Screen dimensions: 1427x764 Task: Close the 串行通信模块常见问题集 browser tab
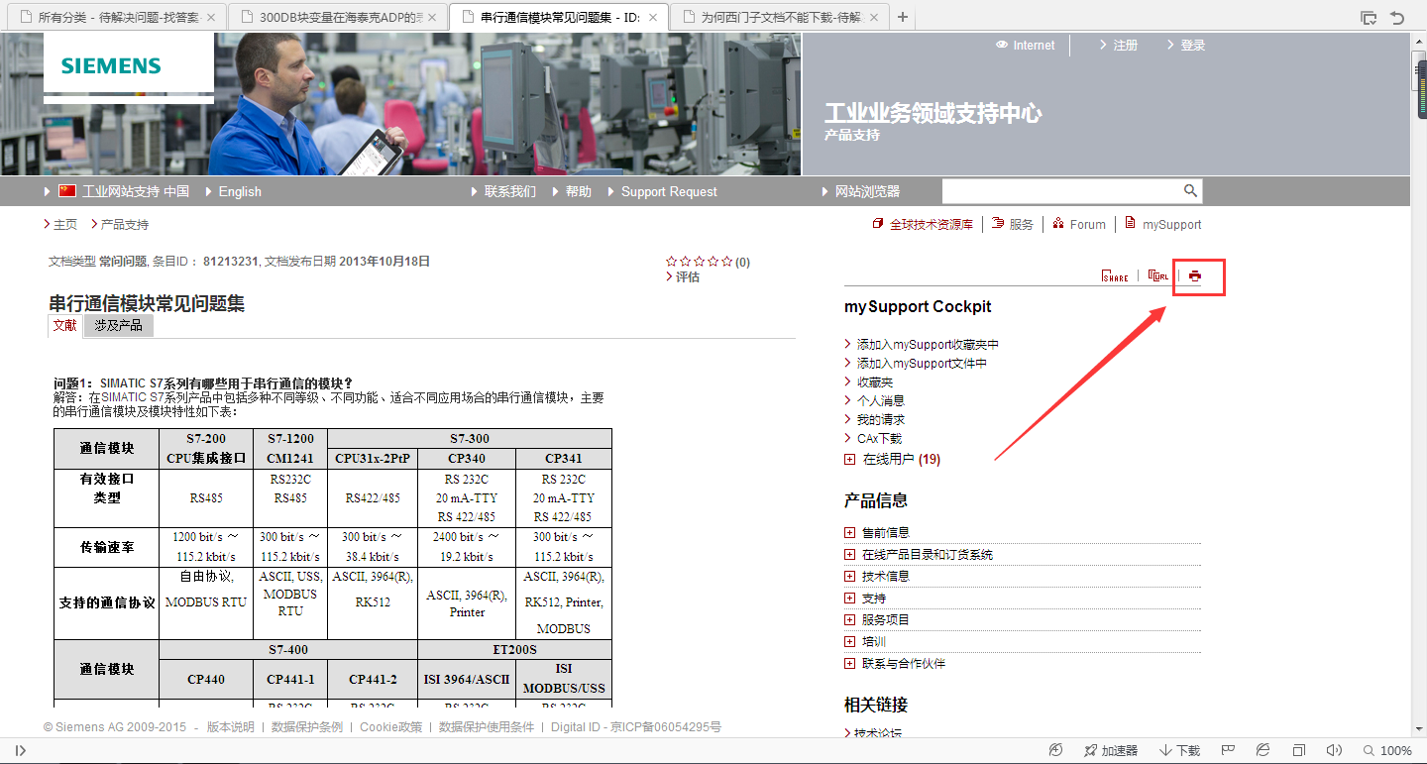653,17
